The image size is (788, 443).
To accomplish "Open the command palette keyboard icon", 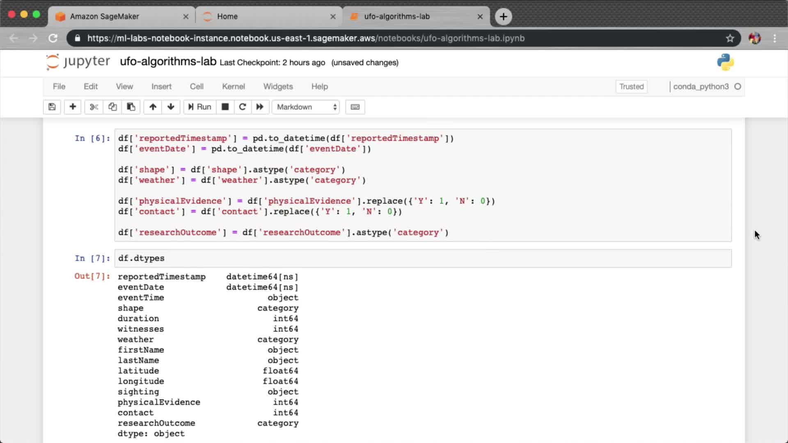I will [x=355, y=107].
